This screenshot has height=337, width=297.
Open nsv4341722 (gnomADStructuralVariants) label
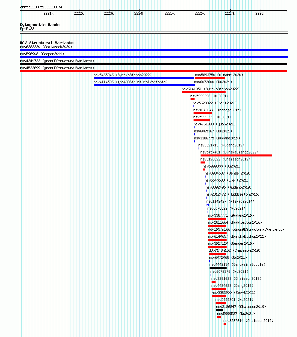click(57, 61)
